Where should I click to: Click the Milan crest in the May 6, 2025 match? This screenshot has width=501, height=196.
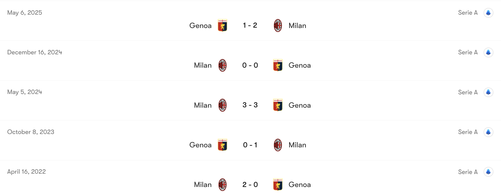[278, 25]
